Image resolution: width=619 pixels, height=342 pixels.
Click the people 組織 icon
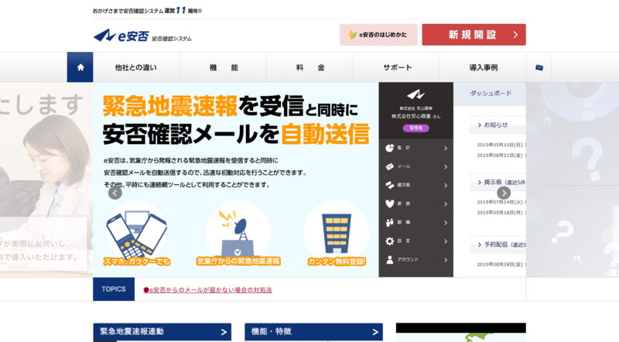click(390, 222)
